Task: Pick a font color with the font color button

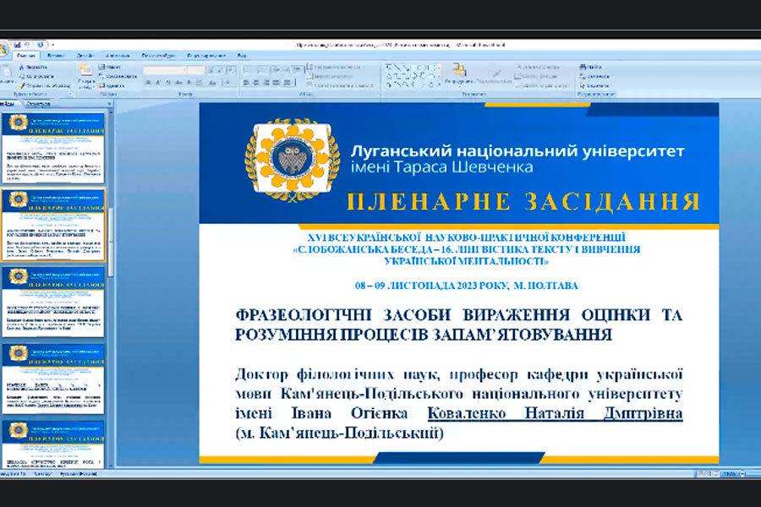Action: tap(227, 83)
